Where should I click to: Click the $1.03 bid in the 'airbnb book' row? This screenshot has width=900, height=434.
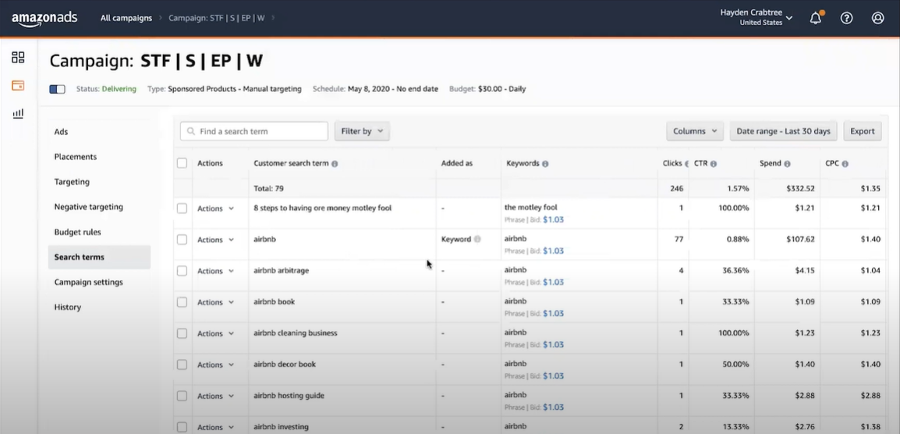[553, 313]
